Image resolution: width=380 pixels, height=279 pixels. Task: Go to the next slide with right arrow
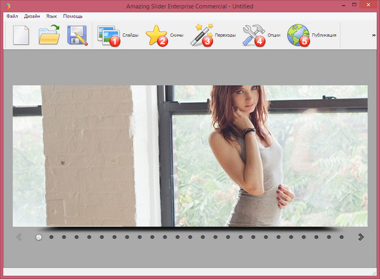pos(361,237)
